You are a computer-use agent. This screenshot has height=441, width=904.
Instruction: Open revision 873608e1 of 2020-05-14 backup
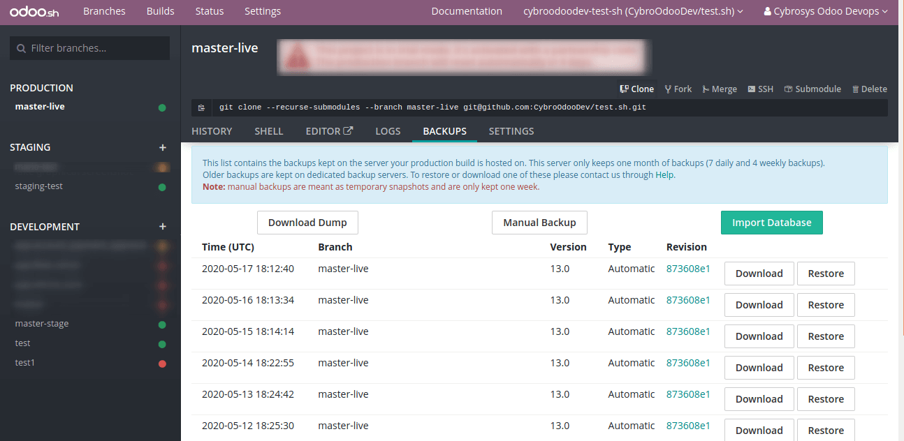688,363
